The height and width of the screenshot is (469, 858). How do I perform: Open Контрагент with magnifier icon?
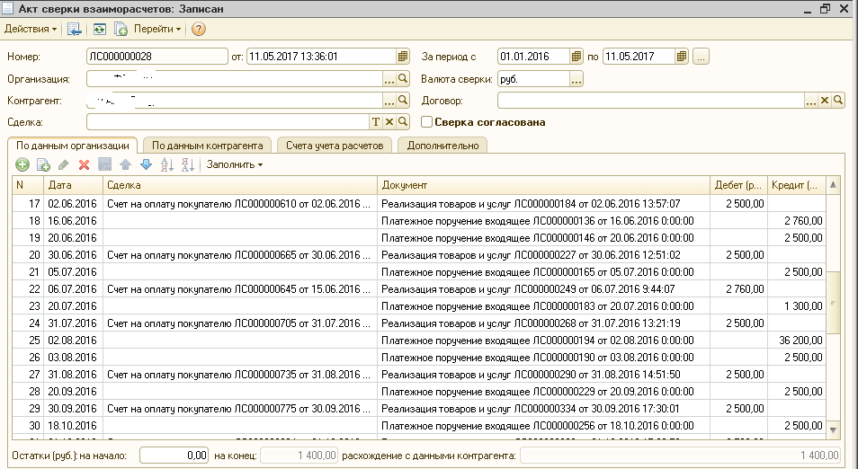pyautogui.click(x=403, y=101)
